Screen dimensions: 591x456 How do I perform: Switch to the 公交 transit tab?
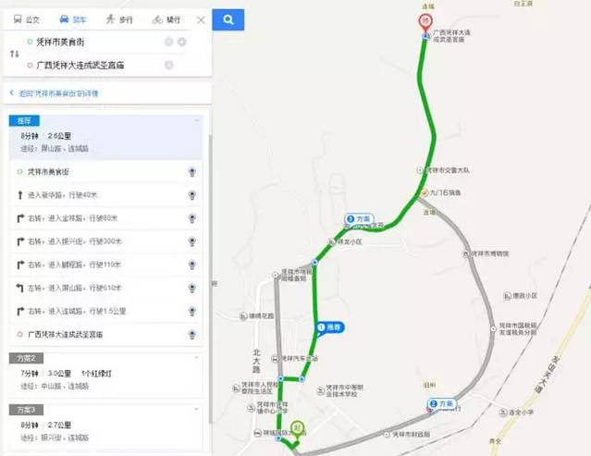(27, 19)
